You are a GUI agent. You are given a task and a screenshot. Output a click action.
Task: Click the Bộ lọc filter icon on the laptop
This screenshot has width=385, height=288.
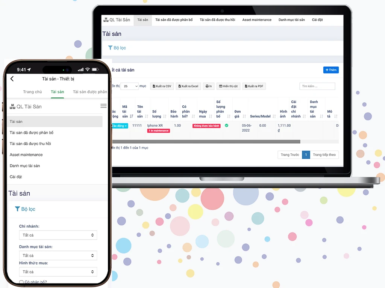pyautogui.click(x=110, y=48)
